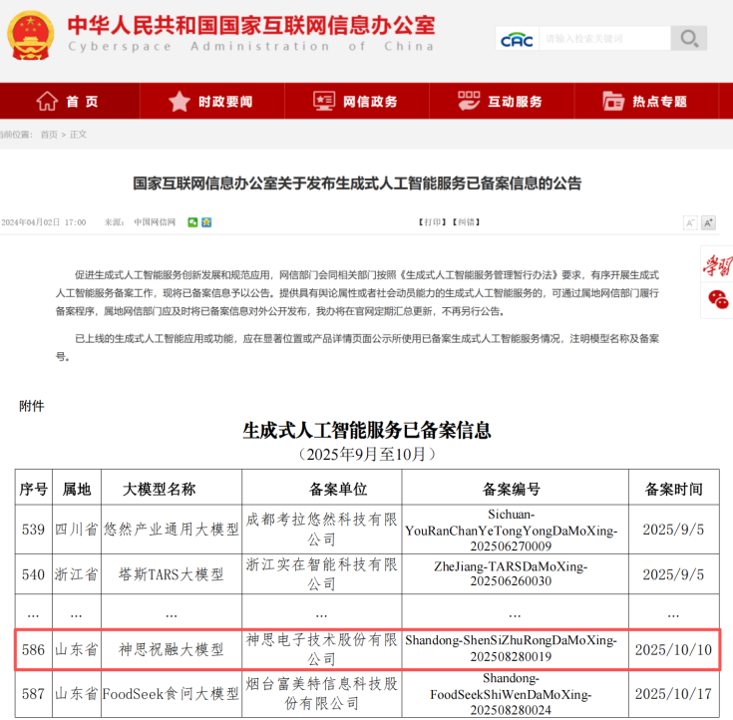Viewport: 733px width, 720px height.
Task: Open the red Weibo sidebar icon
Action: pos(718,298)
